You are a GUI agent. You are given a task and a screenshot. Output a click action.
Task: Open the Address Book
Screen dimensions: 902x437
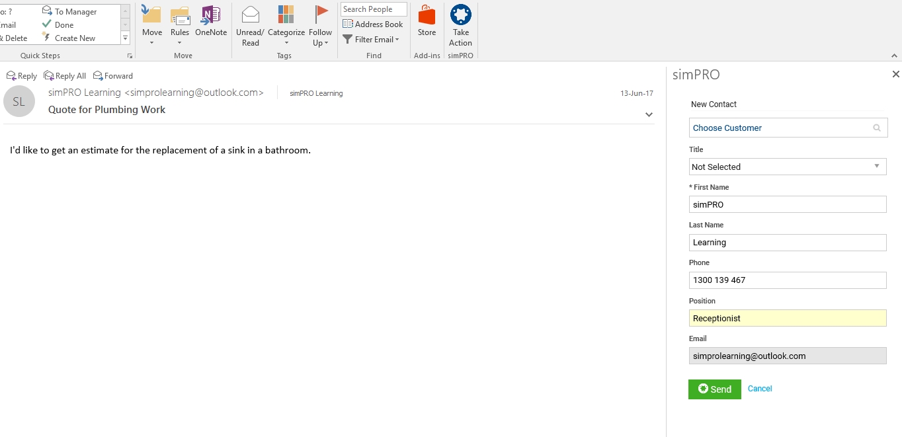373,24
